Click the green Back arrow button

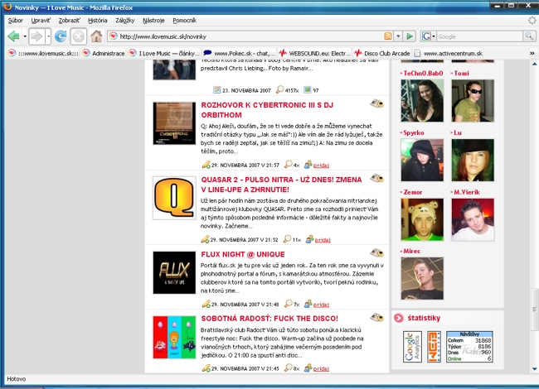coord(13,36)
